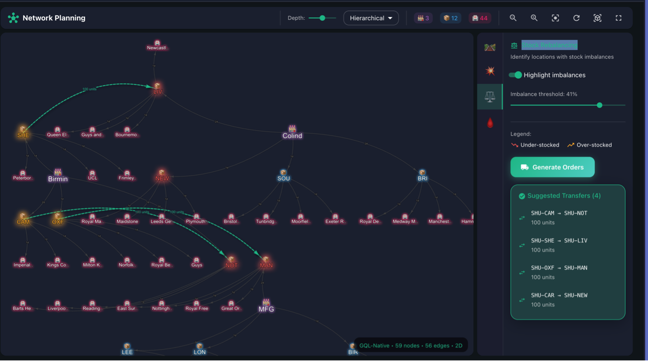This screenshot has width=648, height=362.
Task: Toggle the warehouse count badge showing 12
Action: [x=450, y=18]
